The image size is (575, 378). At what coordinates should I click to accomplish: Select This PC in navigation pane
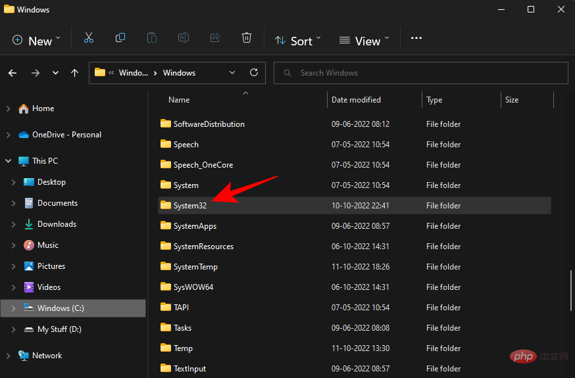45,161
